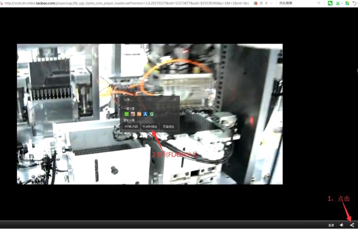Image resolution: width=358 pixels, height=229 pixels.
Task: Close the 分享 share dialog
Action: tap(175, 99)
